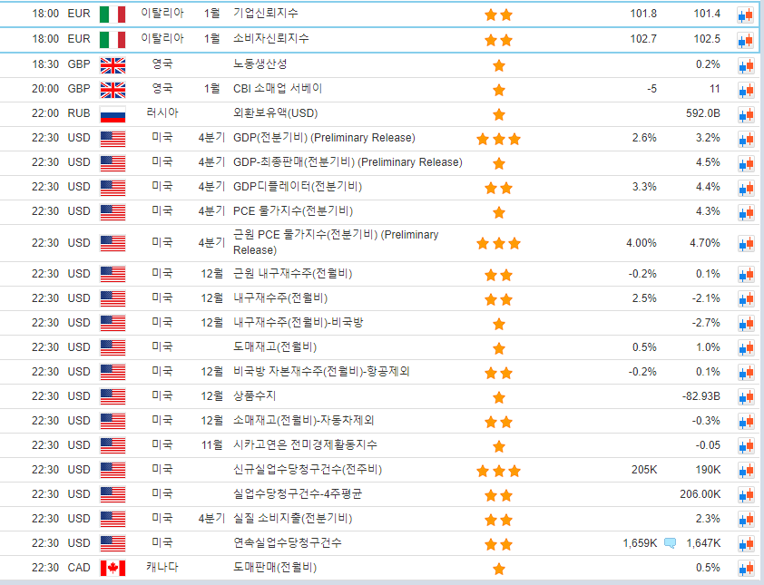
Task: Open 소매재고(전월비)-자동차제외 event
Action: [304, 421]
